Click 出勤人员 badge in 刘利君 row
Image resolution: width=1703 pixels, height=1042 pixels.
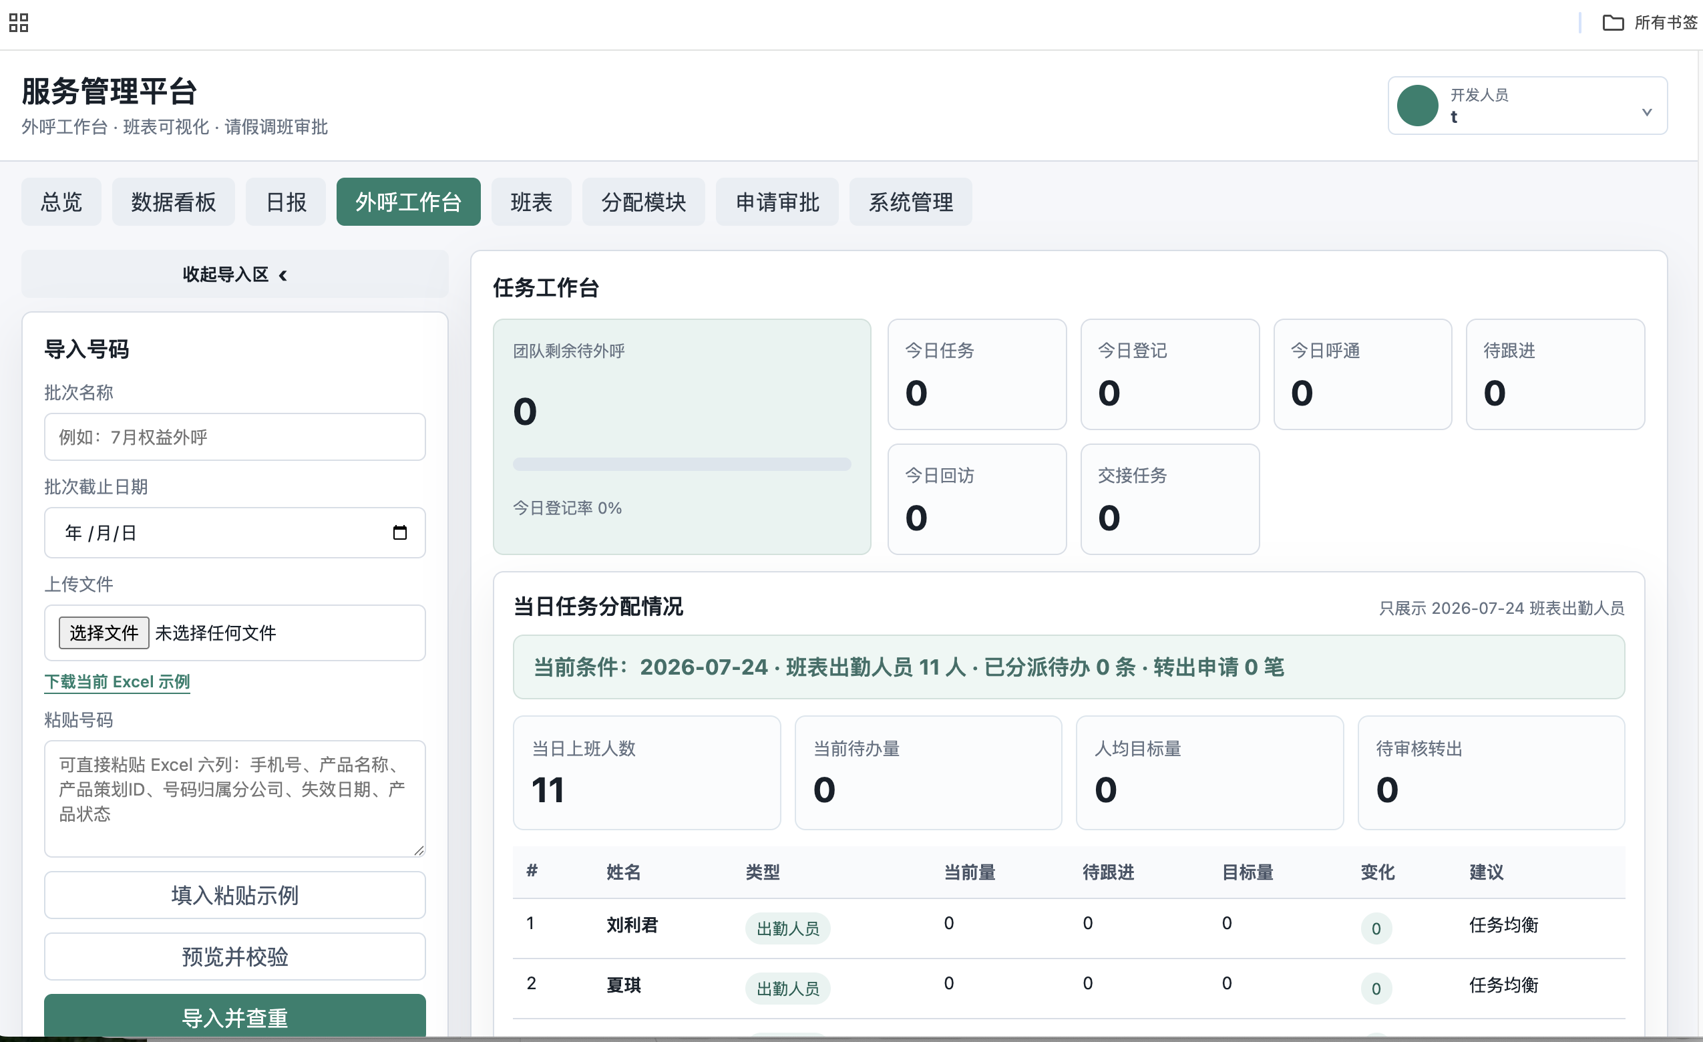788,928
